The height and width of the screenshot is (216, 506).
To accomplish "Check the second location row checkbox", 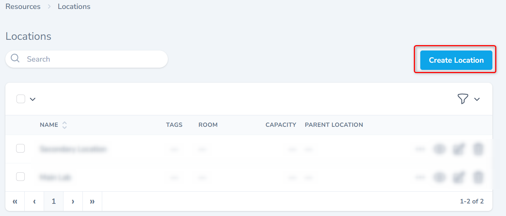I will [x=20, y=177].
